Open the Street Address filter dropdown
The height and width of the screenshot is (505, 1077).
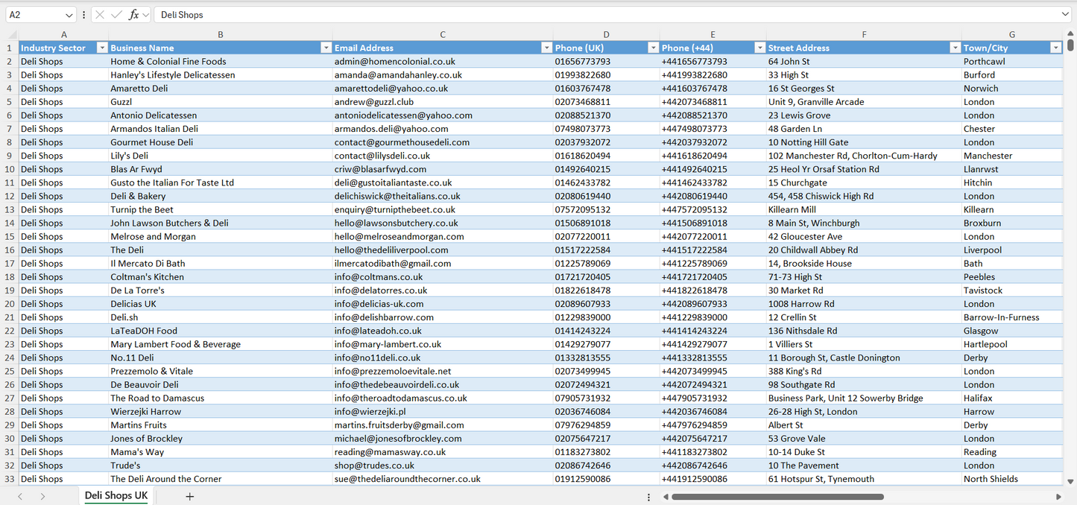pyautogui.click(x=955, y=48)
